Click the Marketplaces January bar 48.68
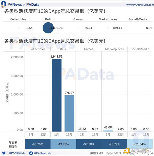The image size is (154, 156). pyautogui.click(x=108, y=131)
